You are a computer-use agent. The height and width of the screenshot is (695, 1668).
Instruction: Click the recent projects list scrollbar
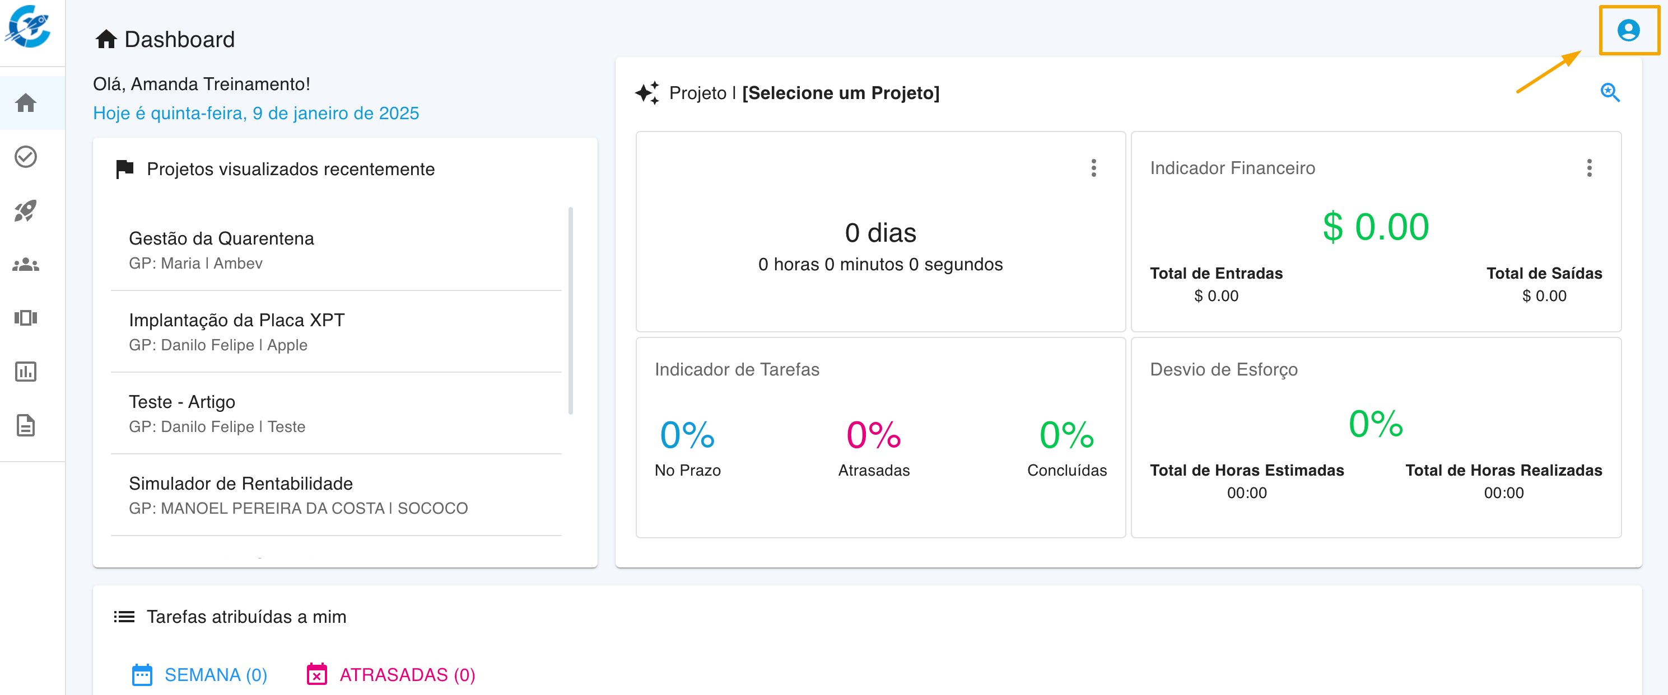[x=570, y=311]
